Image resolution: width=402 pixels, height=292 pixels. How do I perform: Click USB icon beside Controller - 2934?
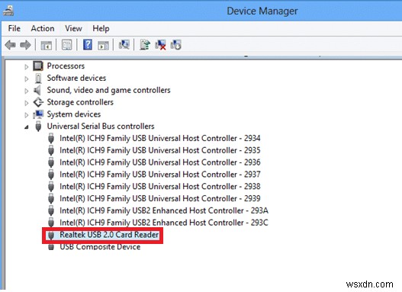tap(51, 138)
